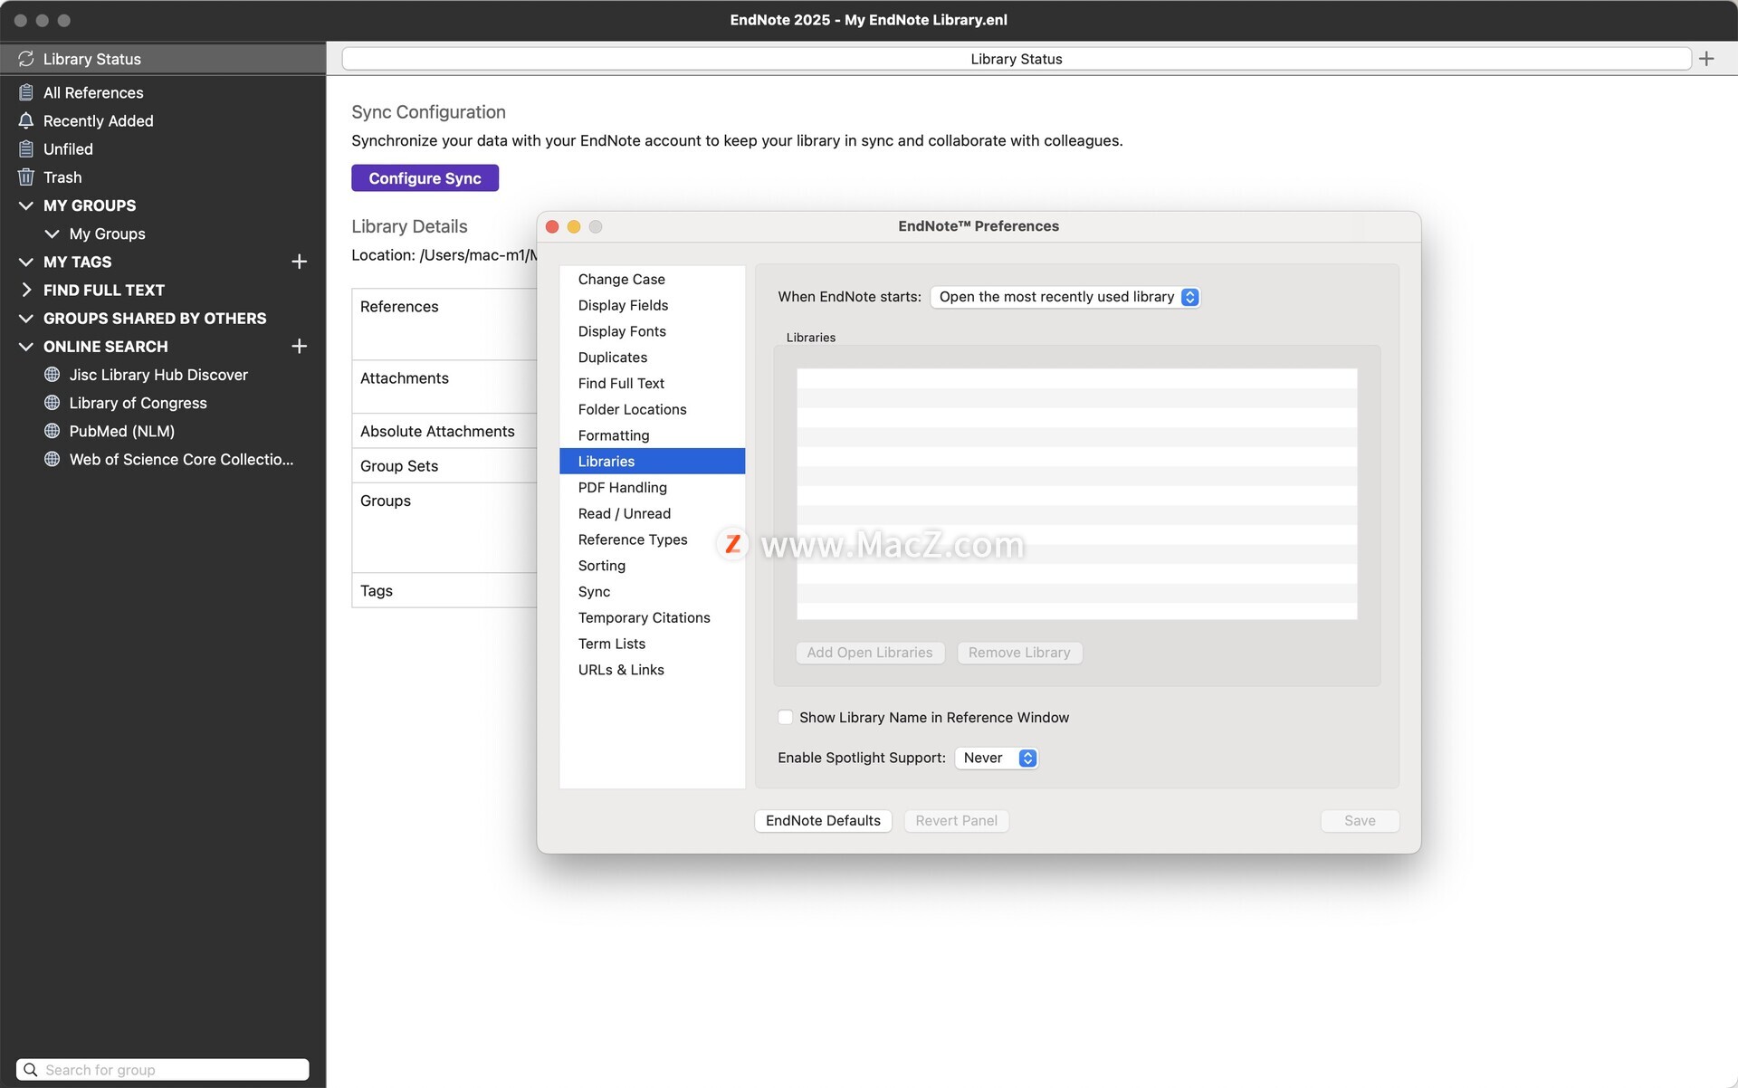1738x1088 pixels.
Task: Collapse the ONLINE SEARCH section
Action: coord(25,346)
